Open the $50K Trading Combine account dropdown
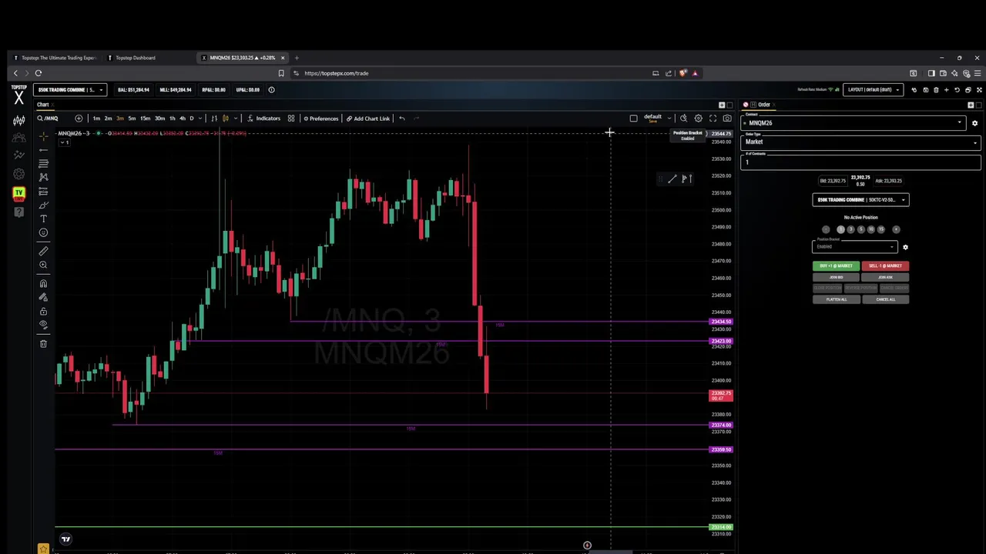Screen dimensions: 986x554 point(70,90)
